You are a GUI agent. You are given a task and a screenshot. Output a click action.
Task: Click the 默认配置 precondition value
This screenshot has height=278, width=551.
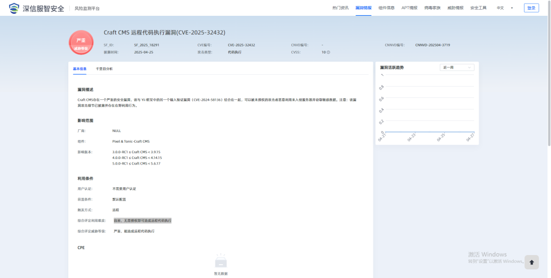coord(119,199)
